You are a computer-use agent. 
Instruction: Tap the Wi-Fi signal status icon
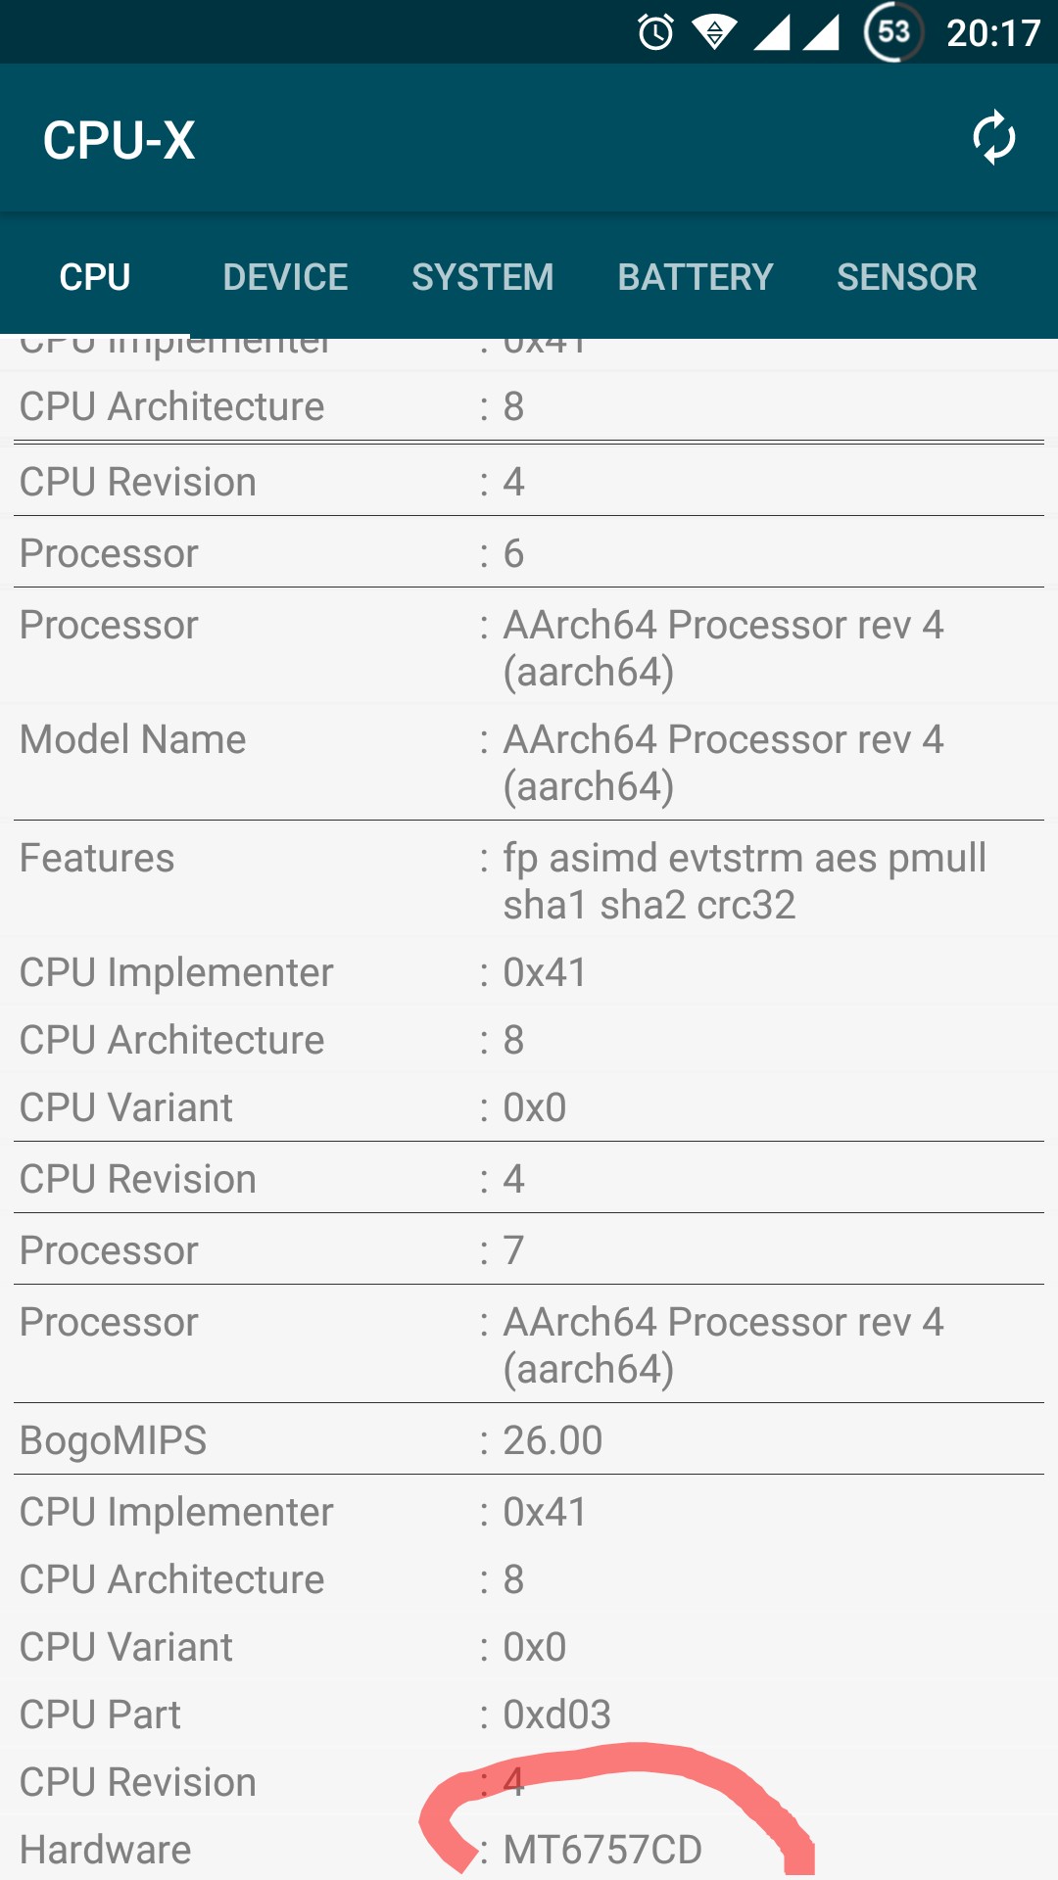point(715,32)
